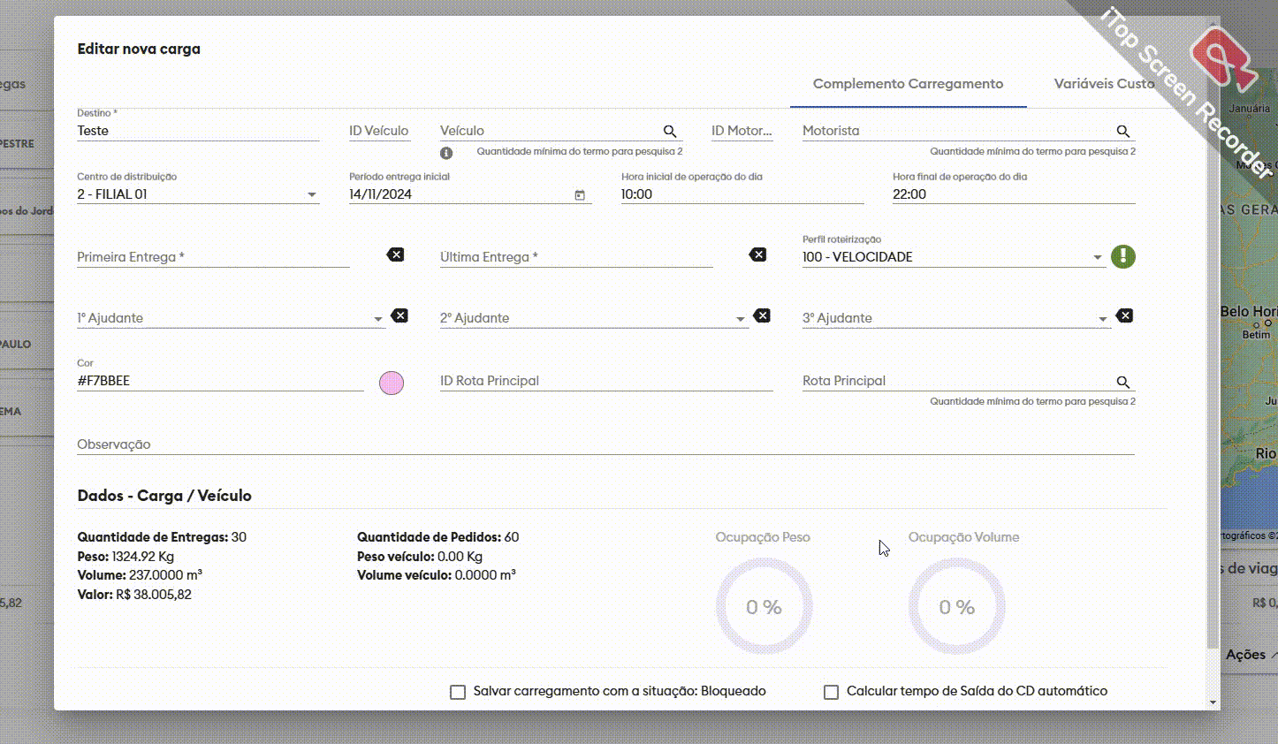1278x744 pixels.
Task: Open the Variáveis Custo tab
Action: click(x=1104, y=84)
